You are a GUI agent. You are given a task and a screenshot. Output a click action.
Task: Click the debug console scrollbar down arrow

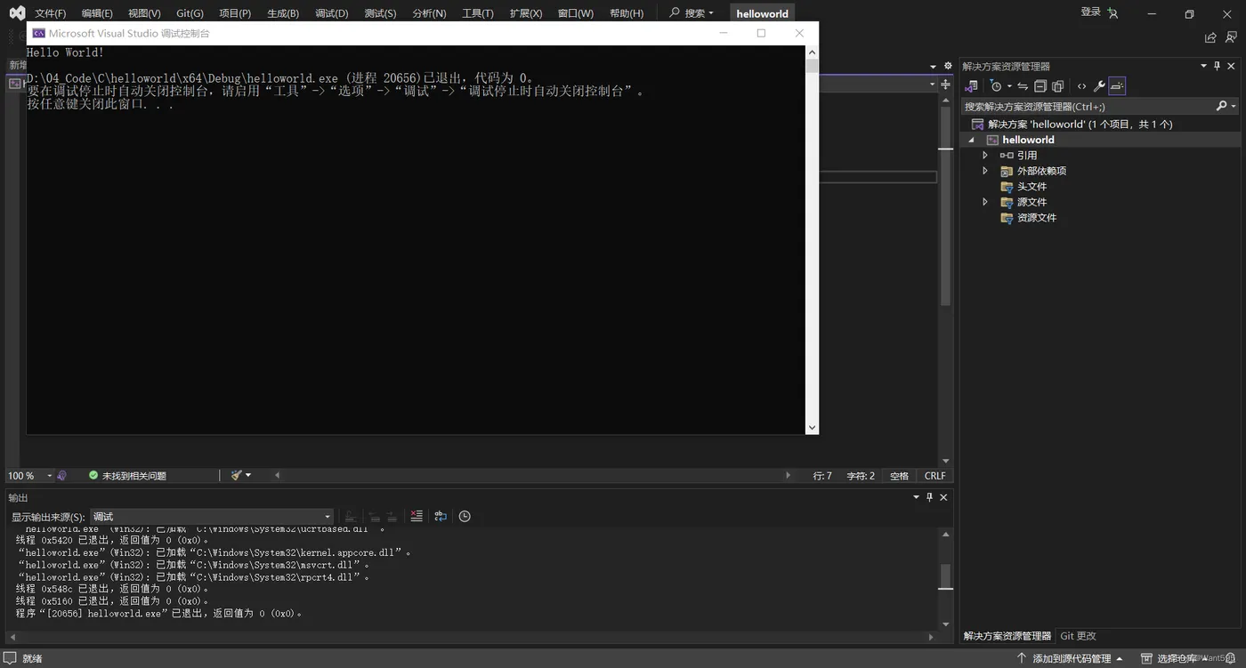point(812,428)
